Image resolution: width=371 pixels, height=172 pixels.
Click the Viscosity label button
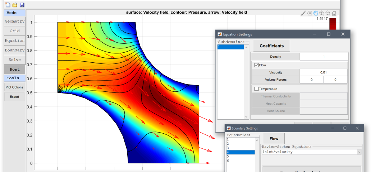click(276, 72)
